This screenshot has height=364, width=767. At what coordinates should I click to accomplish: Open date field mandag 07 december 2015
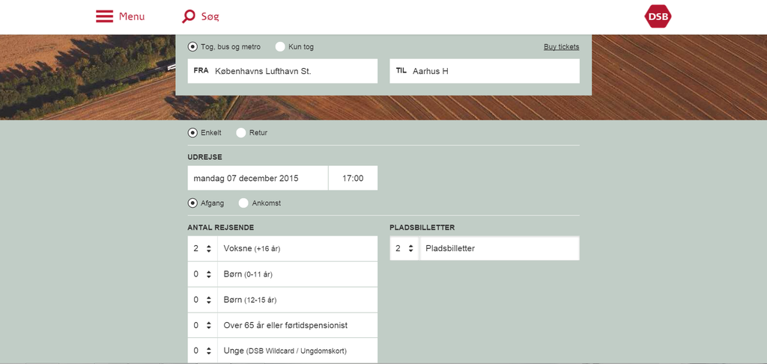point(258,178)
